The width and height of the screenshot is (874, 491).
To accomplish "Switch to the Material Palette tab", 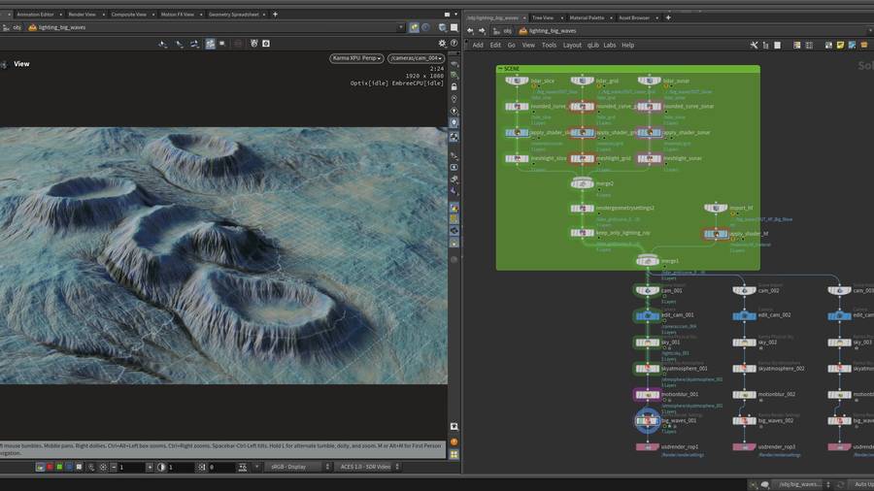I will click(588, 17).
